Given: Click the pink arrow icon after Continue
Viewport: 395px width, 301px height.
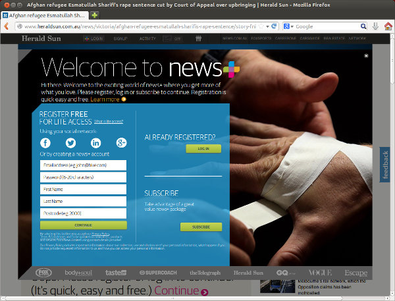Looking at the screenshot, I should 205,292.
